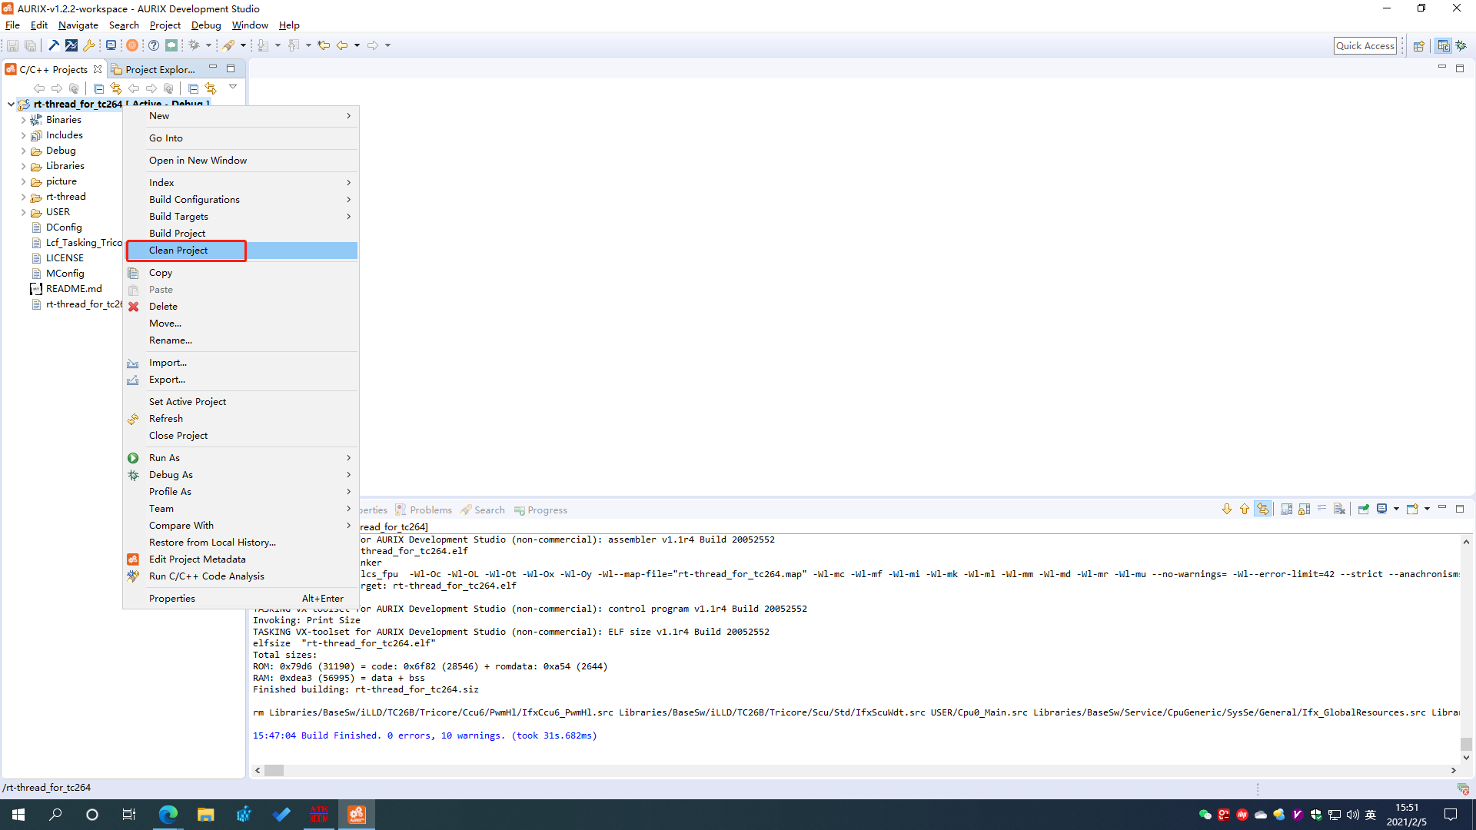The image size is (1476, 830).
Task: Click the Windows Start button
Action: pyautogui.click(x=18, y=815)
